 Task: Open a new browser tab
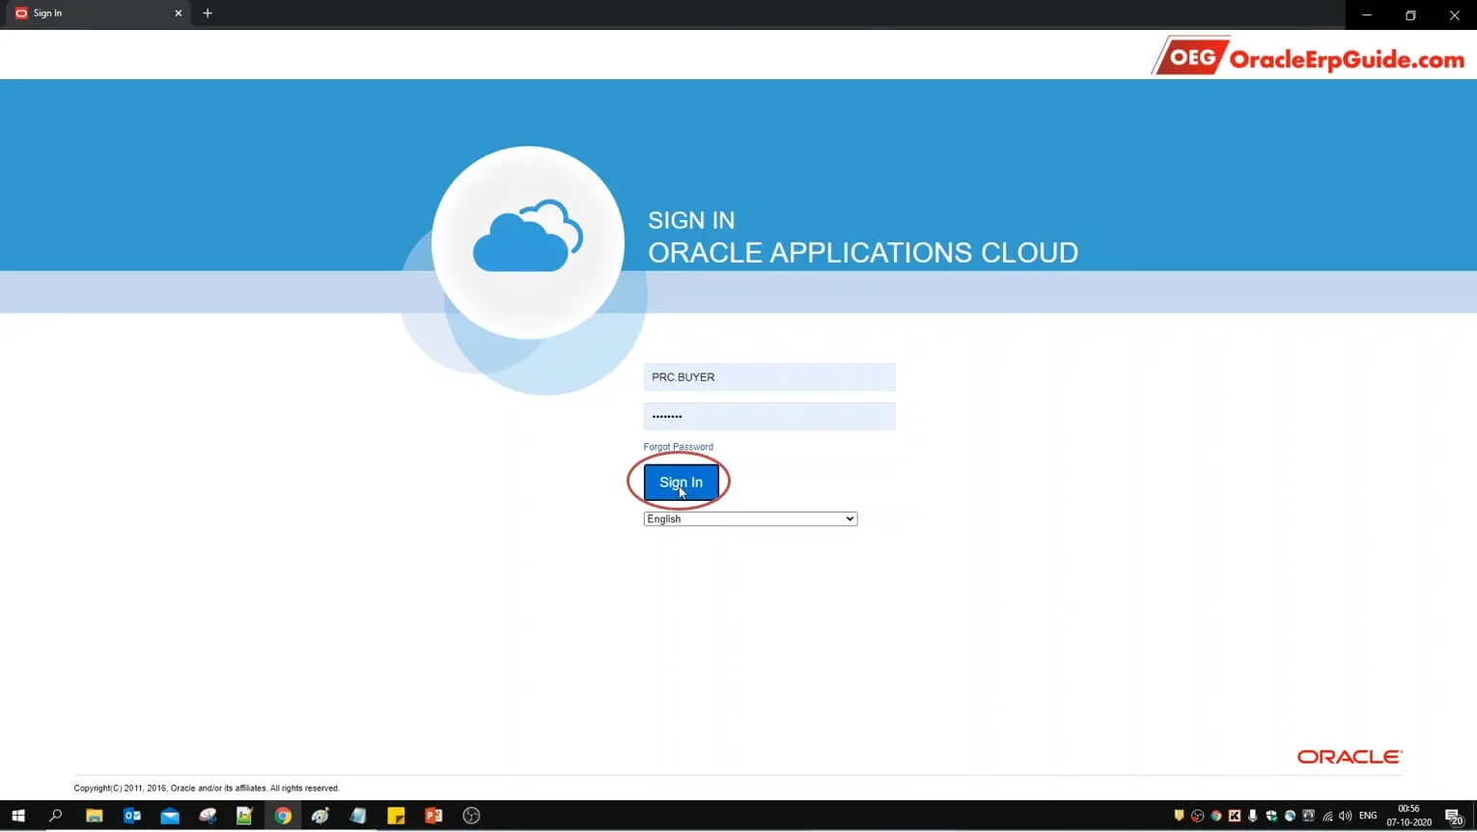coord(208,14)
